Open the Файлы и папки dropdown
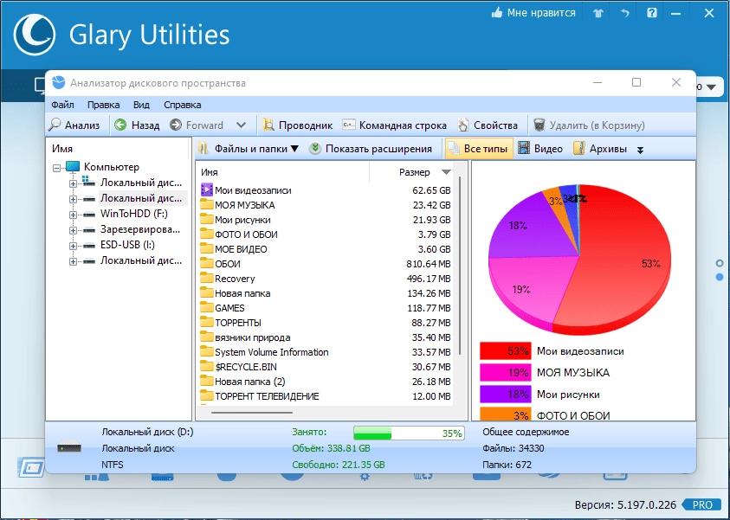This screenshot has width=730, height=520. click(x=249, y=149)
